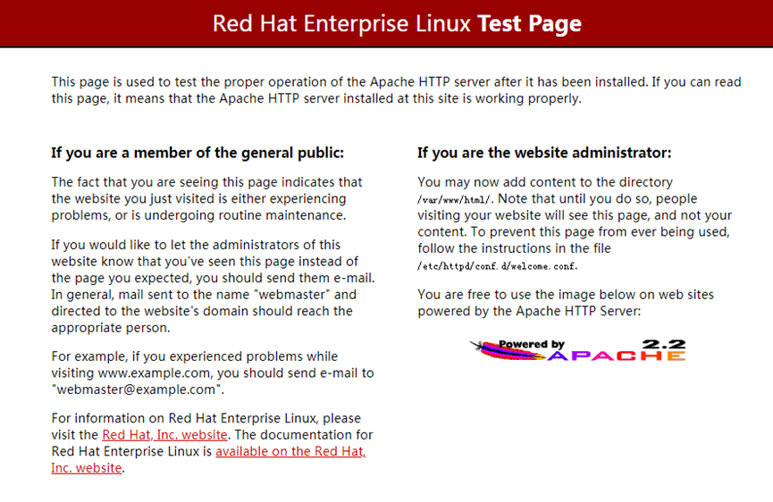Image resolution: width=773 pixels, height=502 pixels.
Task: Click the text '"webmaster@example.com"'
Action: click(137, 389)
